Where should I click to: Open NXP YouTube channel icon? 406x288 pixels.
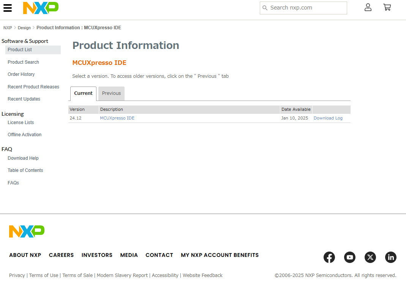pos(350,257)
